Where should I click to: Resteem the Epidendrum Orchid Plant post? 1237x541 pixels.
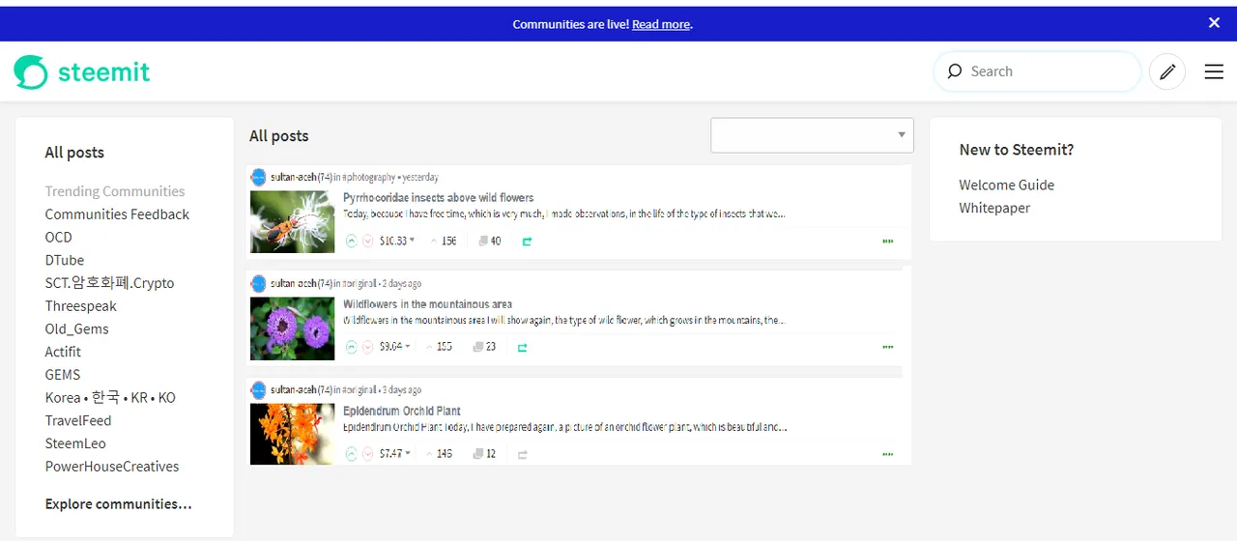pyautogui.click(x=522, y=454)
